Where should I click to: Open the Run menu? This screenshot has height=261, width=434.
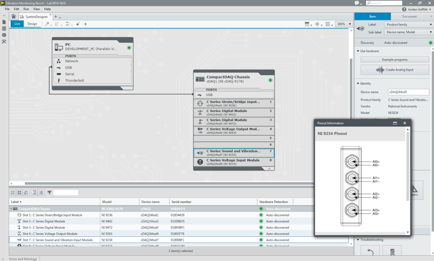tap(26, 9)
